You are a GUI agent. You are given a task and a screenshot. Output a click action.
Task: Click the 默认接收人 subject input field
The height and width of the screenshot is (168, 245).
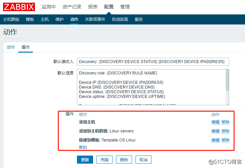pyautogui.click(x=153, y=62)
